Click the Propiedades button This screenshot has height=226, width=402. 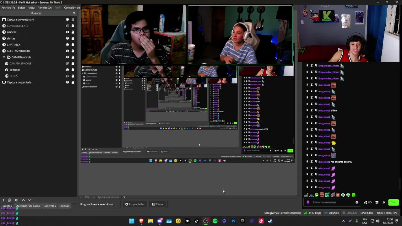coord(135,204)
